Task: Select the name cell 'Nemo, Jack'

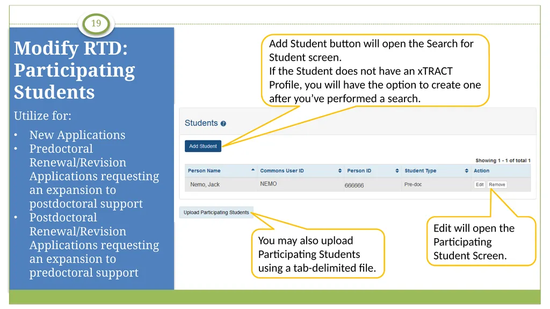Action: (x=205, y=184)
